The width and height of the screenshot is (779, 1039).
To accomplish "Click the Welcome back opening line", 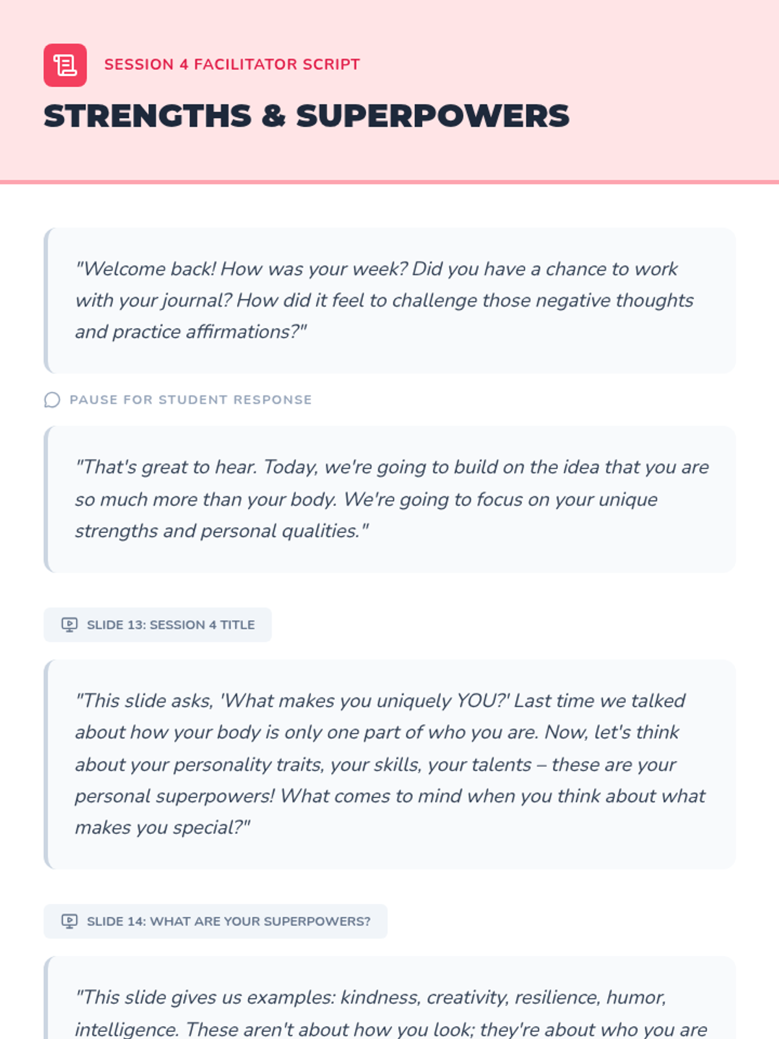I will [x=377, y=269].
